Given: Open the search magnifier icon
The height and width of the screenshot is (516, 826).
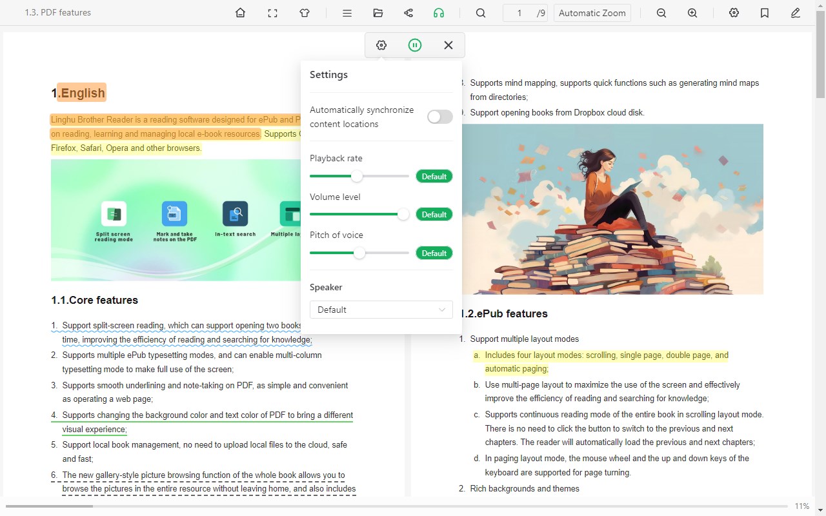Looking at the screenshot, I should (x=481, y=13).
